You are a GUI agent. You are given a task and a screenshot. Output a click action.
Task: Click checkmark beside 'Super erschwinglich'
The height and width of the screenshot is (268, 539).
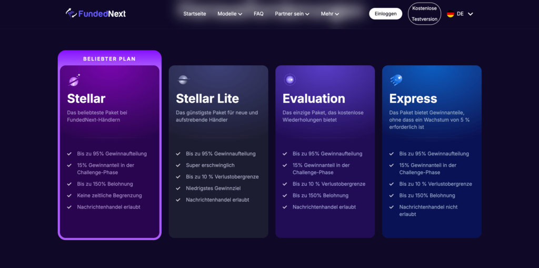point(178,165)
